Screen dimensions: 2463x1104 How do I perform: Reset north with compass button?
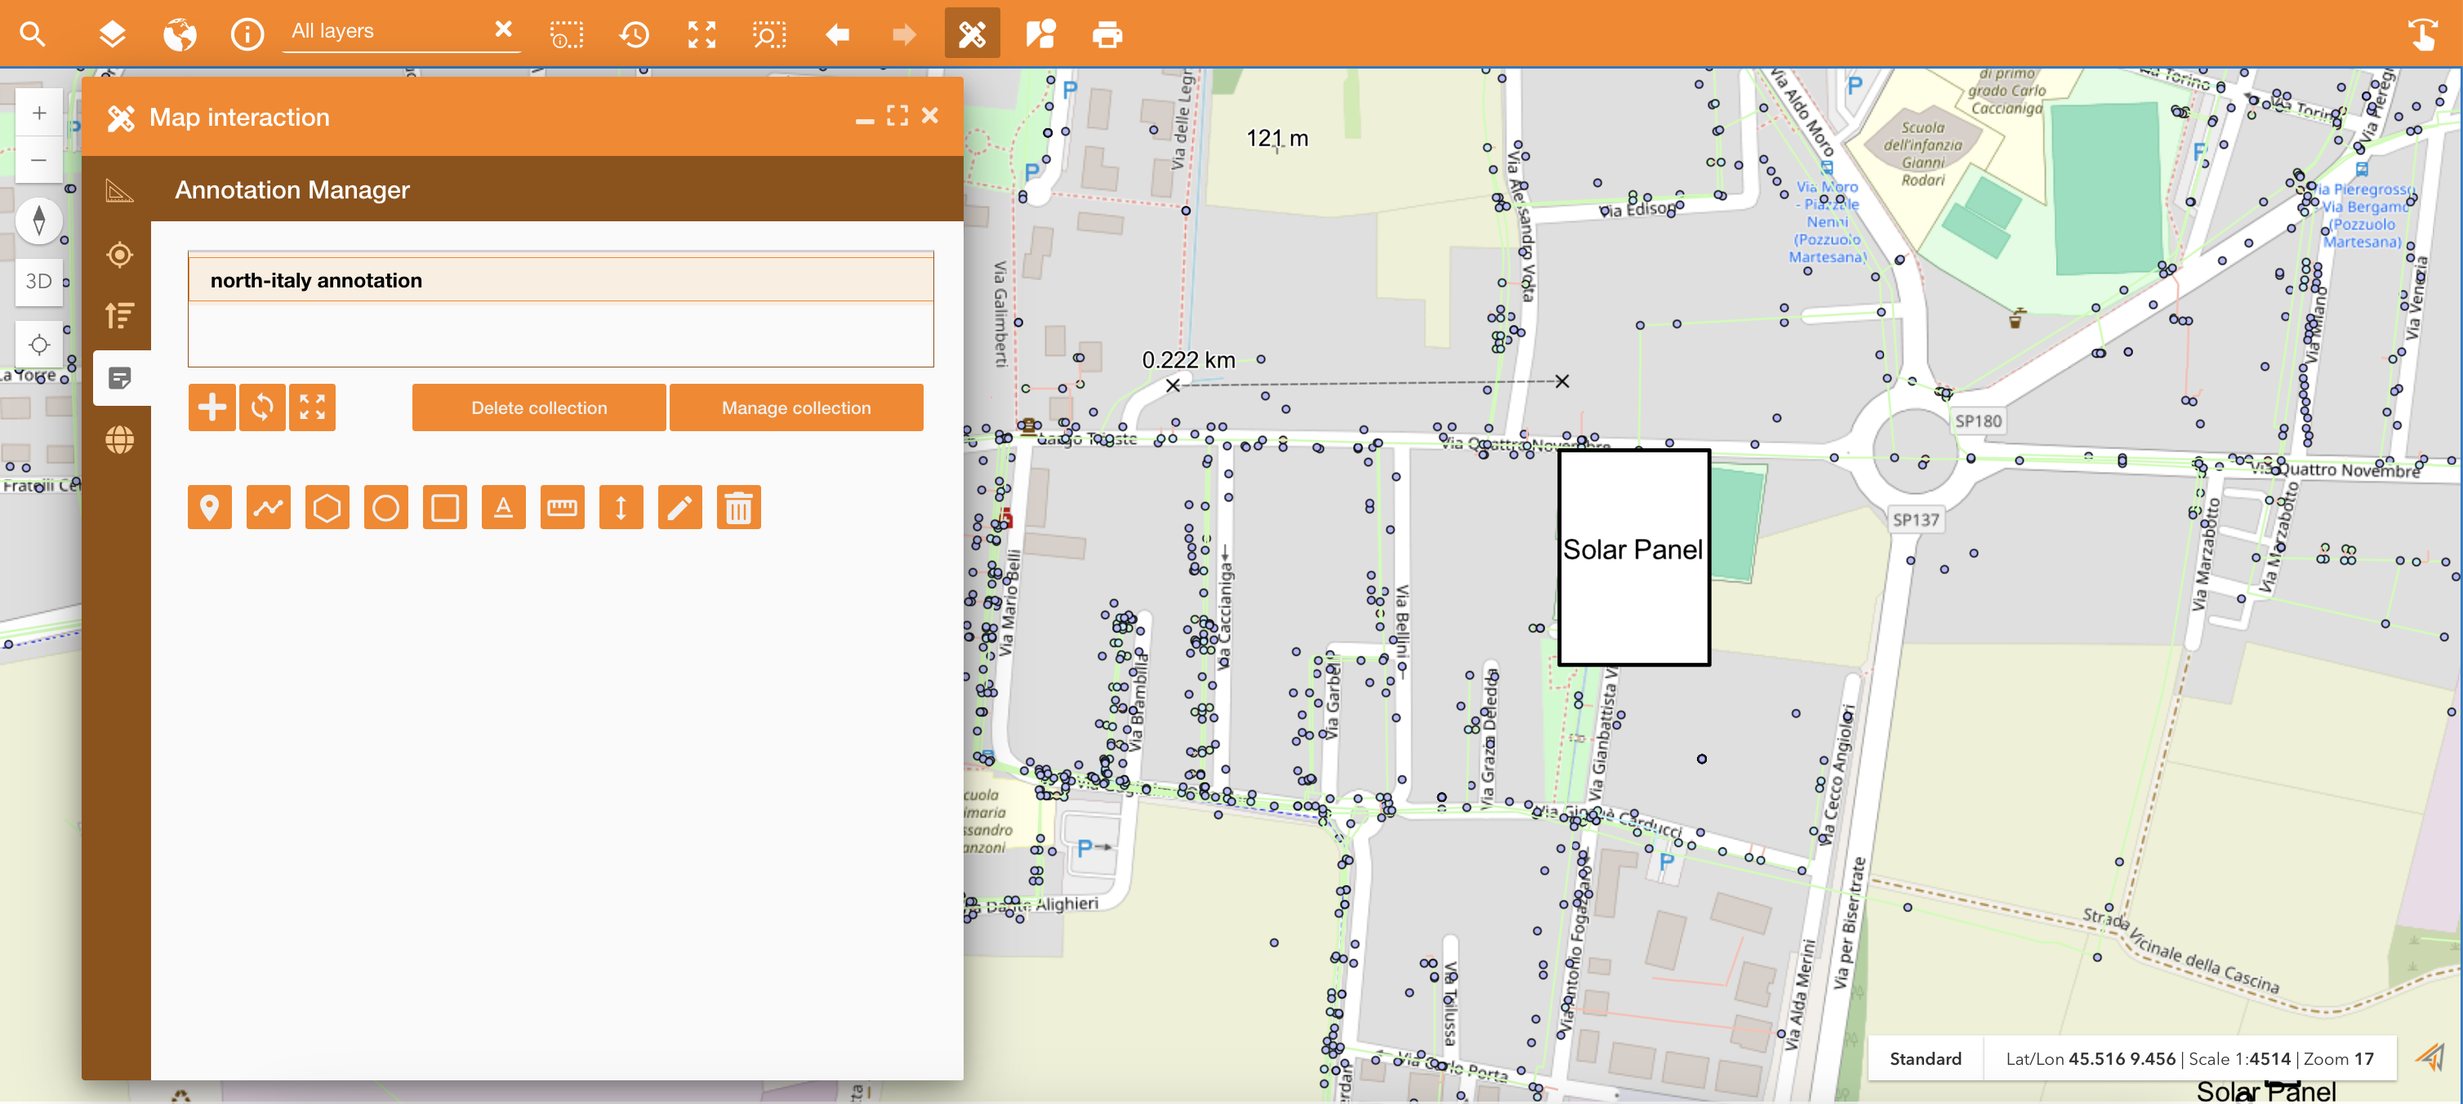click(39, 220)
